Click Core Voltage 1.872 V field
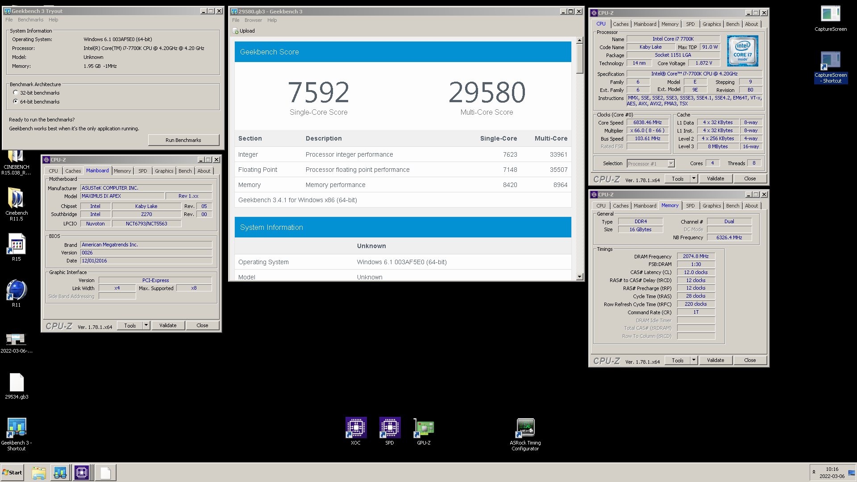 704,63
